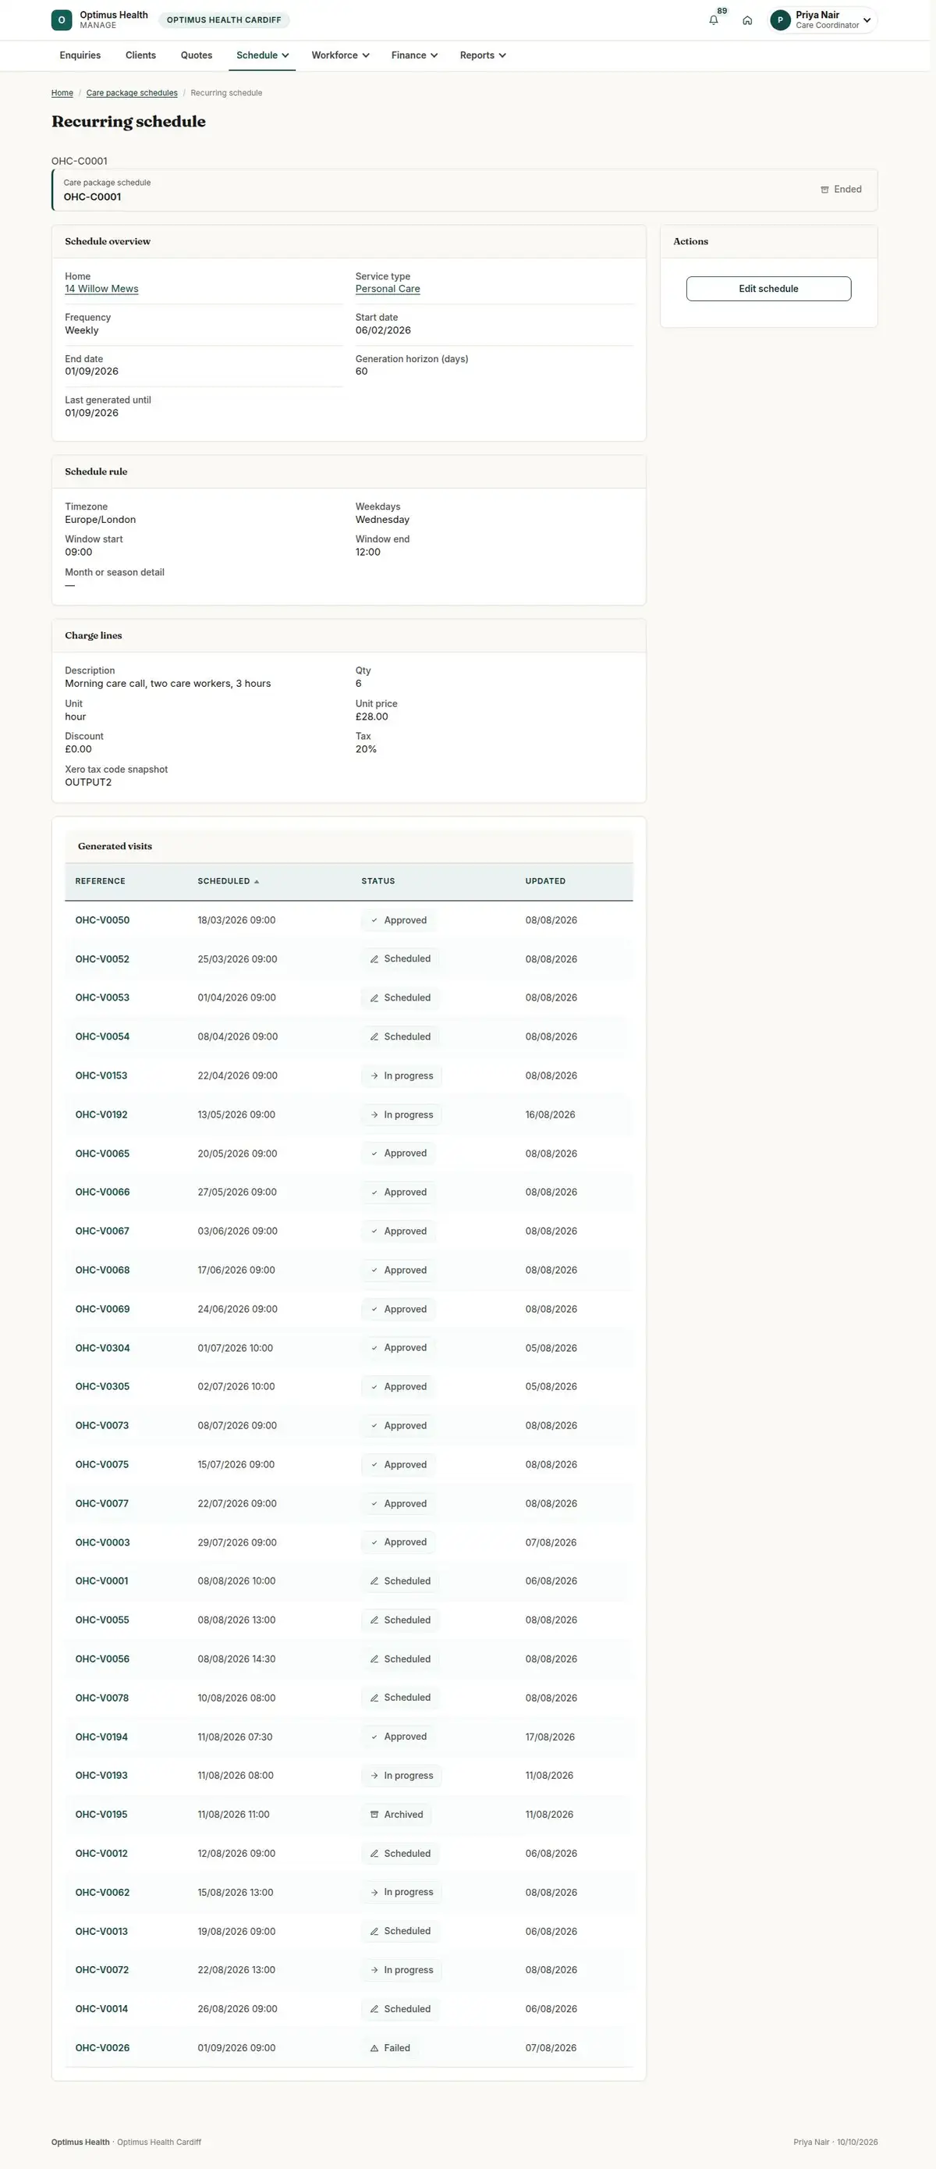
Task: Open the notifications bell icon
Action: [713, 20]
